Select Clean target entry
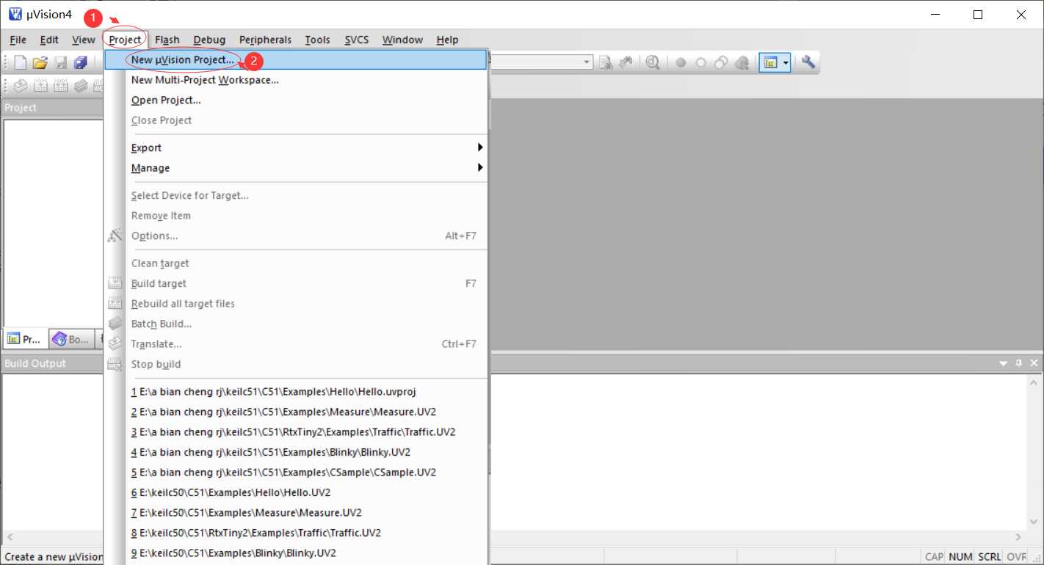The image size is (1044, 565). (296, 263)
